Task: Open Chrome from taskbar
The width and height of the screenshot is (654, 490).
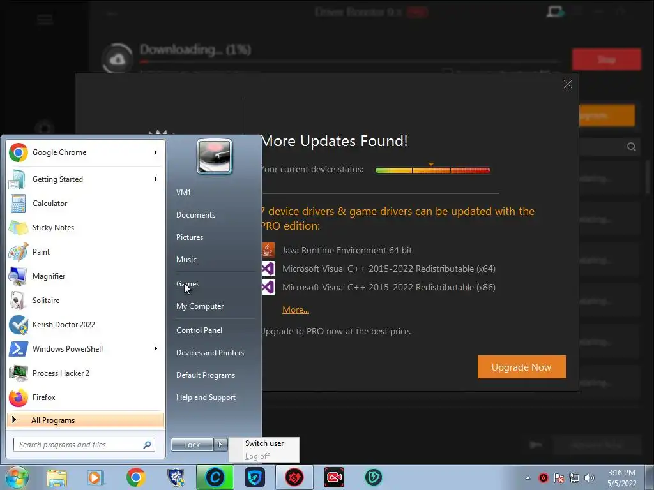Action: pyautogui.click(x=135, y=477)
